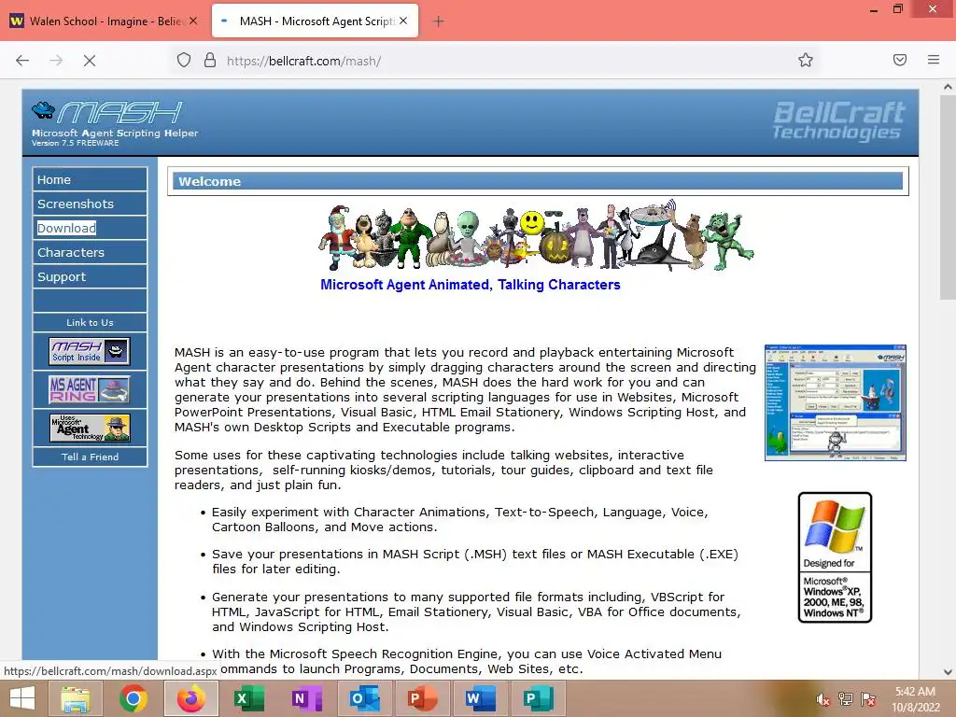Click the BellCraft Technologies logo

click(x=838, y=120)
